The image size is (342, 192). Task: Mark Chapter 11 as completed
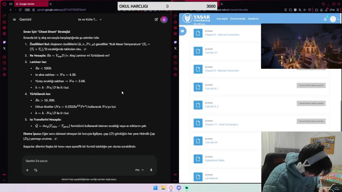311,121
